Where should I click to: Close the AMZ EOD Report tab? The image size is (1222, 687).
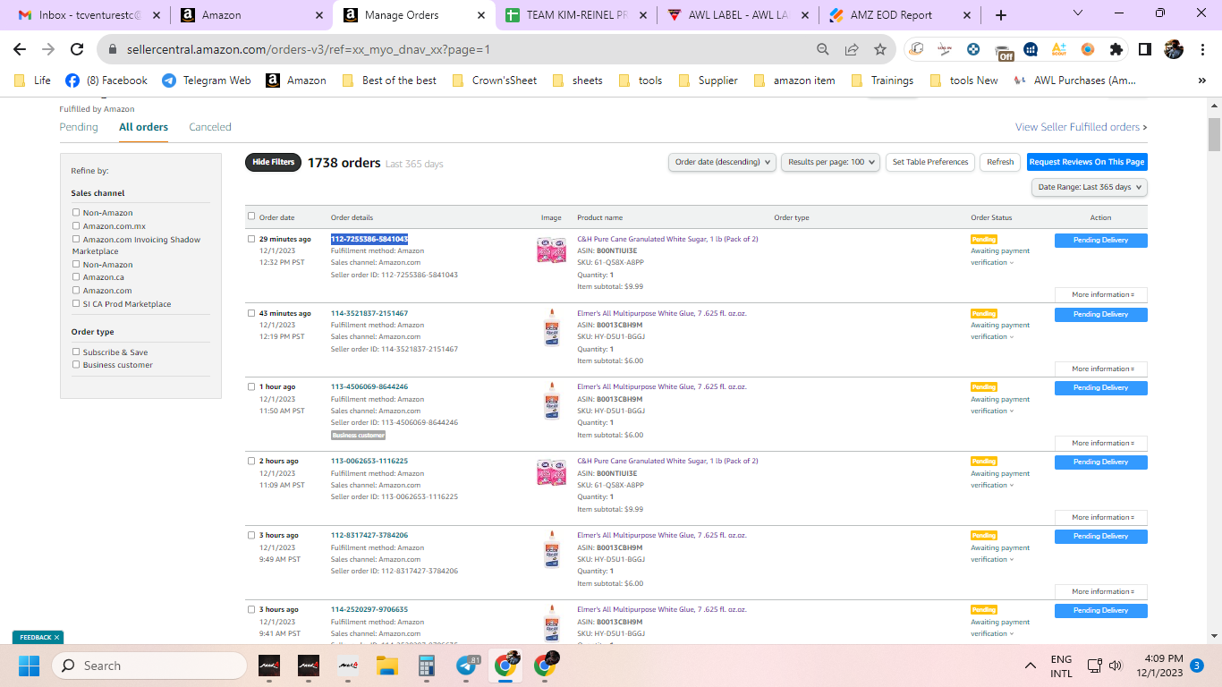966,15
